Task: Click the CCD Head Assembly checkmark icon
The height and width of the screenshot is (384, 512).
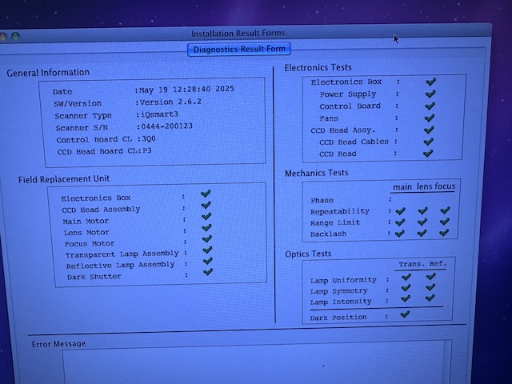Action: click(x=206, y=206)
